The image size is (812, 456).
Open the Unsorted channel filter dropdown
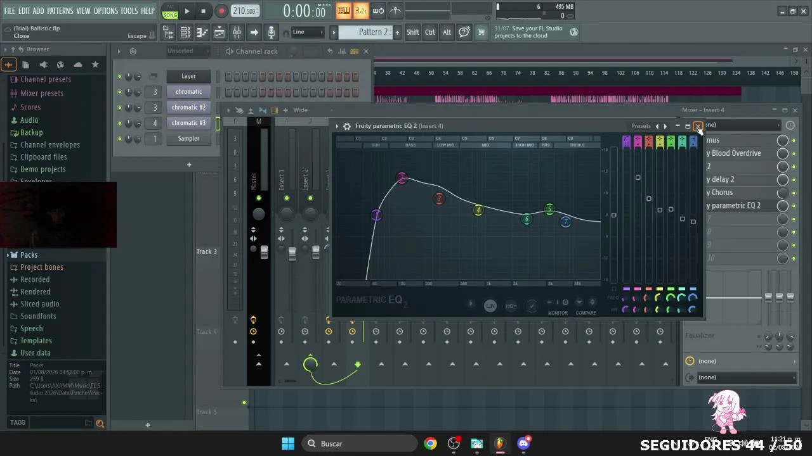point(188,51)
